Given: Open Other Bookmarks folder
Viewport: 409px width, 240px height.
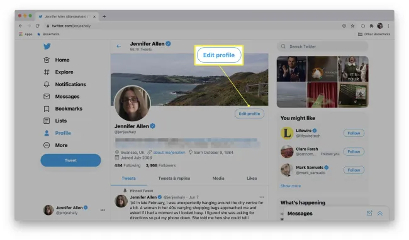Looking at the screenshot, I should [x=374, y=34].
